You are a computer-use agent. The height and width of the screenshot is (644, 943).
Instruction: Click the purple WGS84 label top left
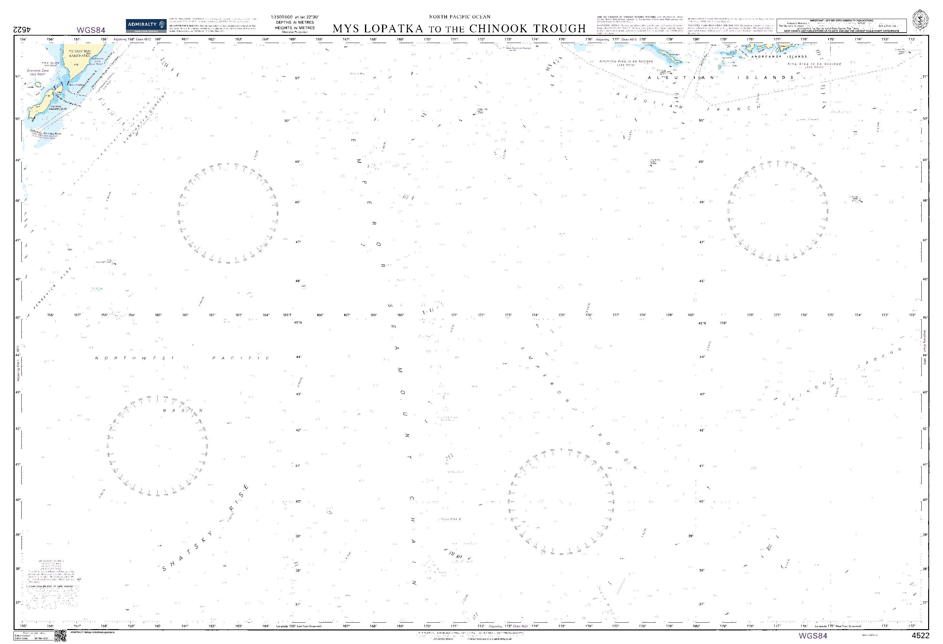point(91,30)
